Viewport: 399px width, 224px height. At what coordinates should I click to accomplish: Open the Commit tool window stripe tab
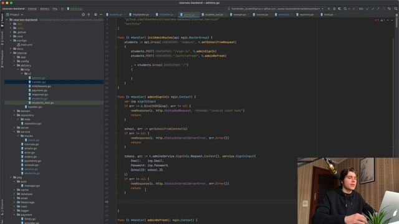point(2,38)
